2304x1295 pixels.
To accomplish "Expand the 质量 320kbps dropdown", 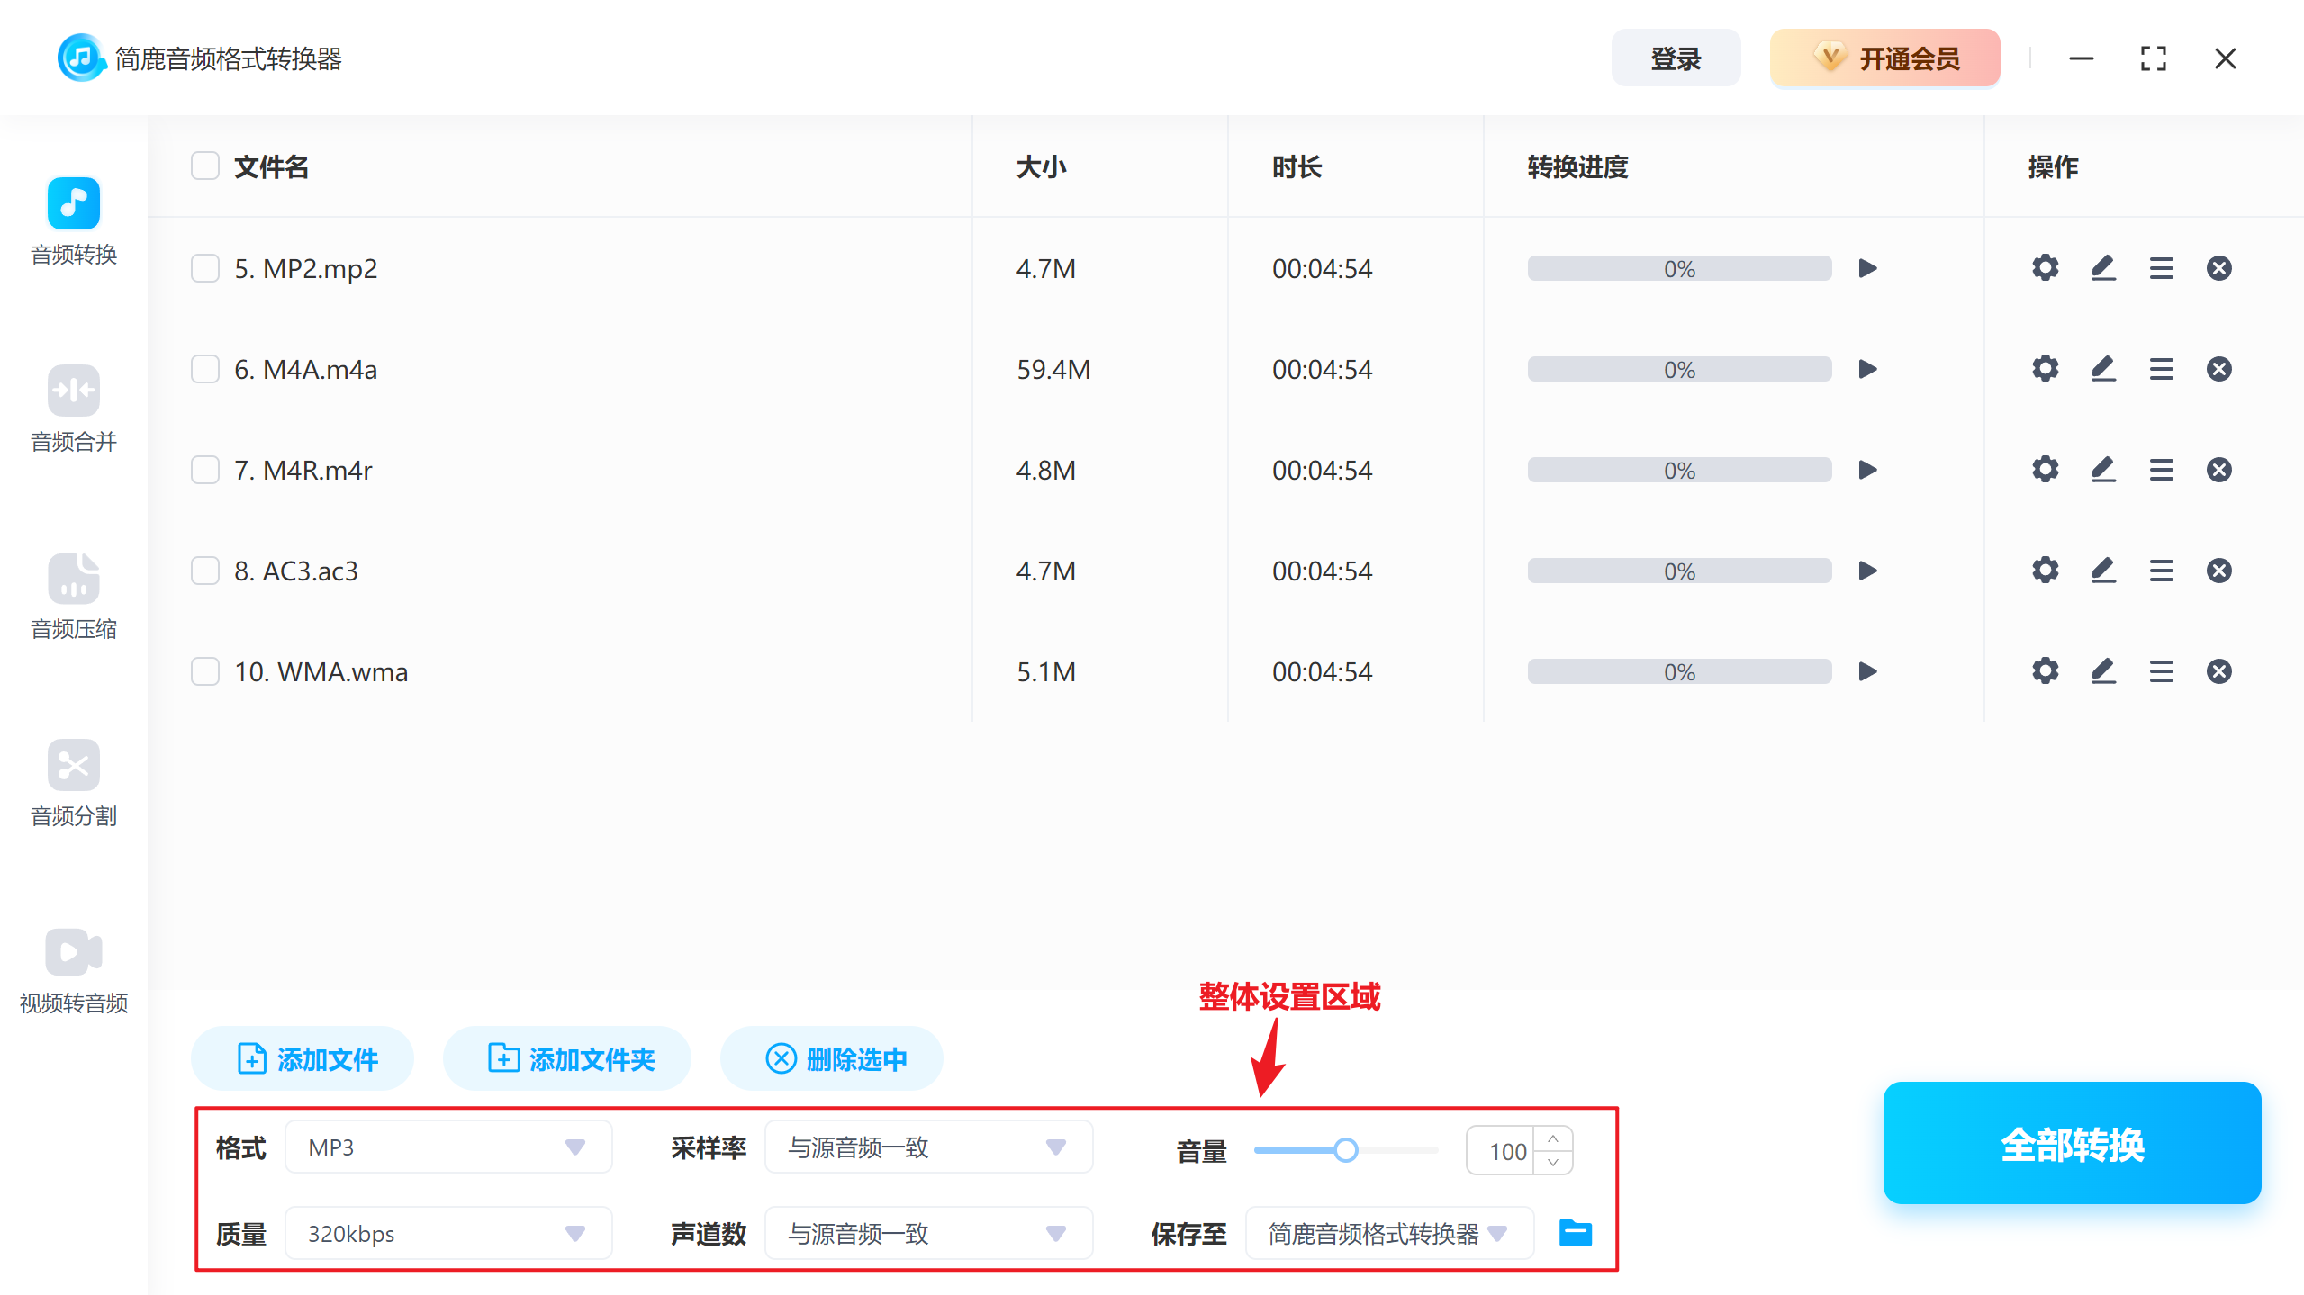I will 574,1233.
